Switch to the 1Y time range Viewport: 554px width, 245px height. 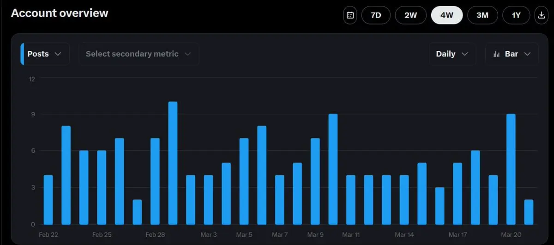click(516, 15)
